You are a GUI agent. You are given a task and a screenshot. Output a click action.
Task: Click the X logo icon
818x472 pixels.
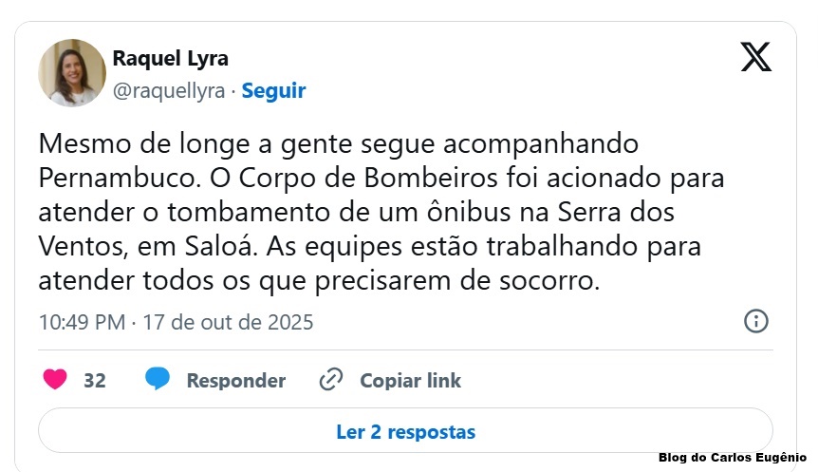(x=755, y=57)
